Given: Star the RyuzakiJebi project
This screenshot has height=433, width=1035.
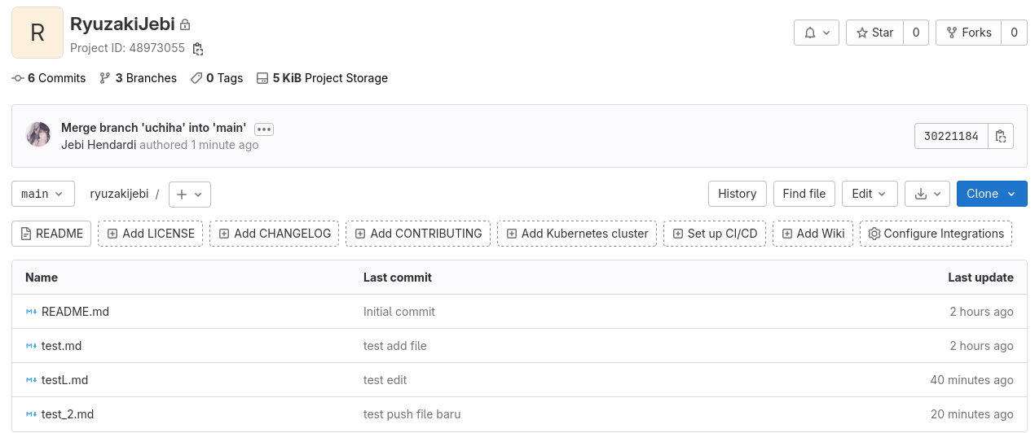Looking at the screenshot, I should click(x=872, y=33).
